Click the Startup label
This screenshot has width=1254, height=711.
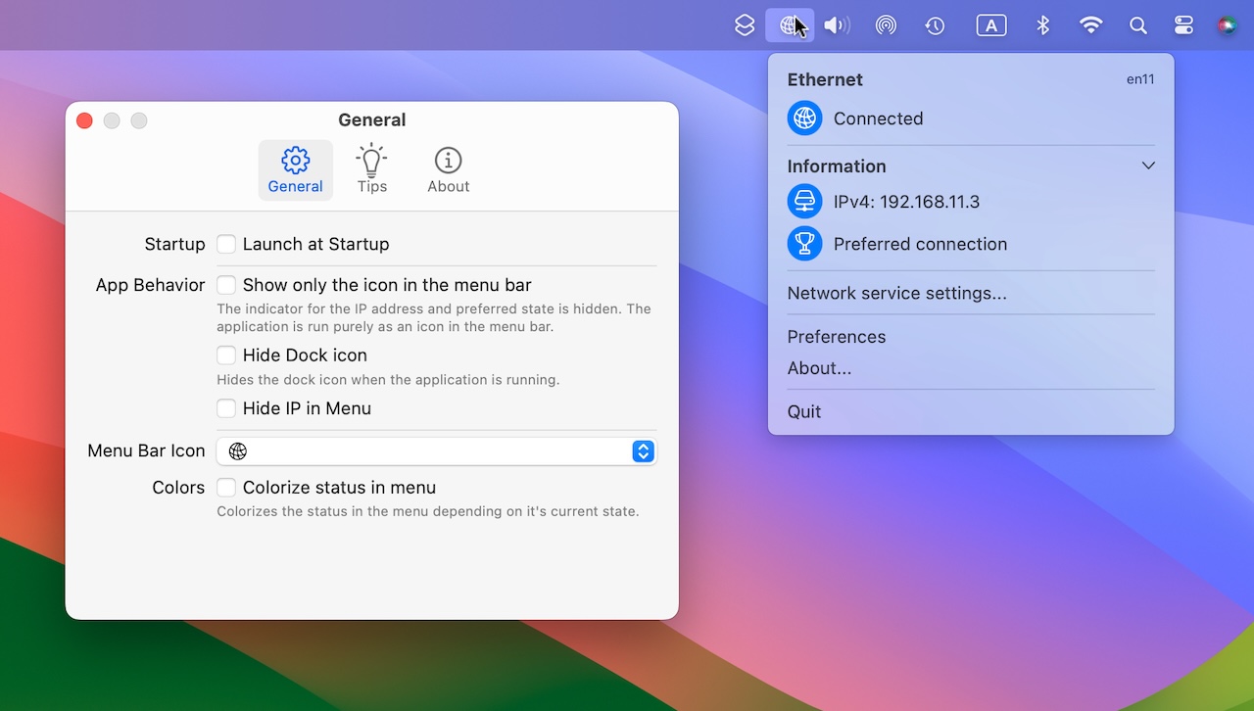coord(174,244)
